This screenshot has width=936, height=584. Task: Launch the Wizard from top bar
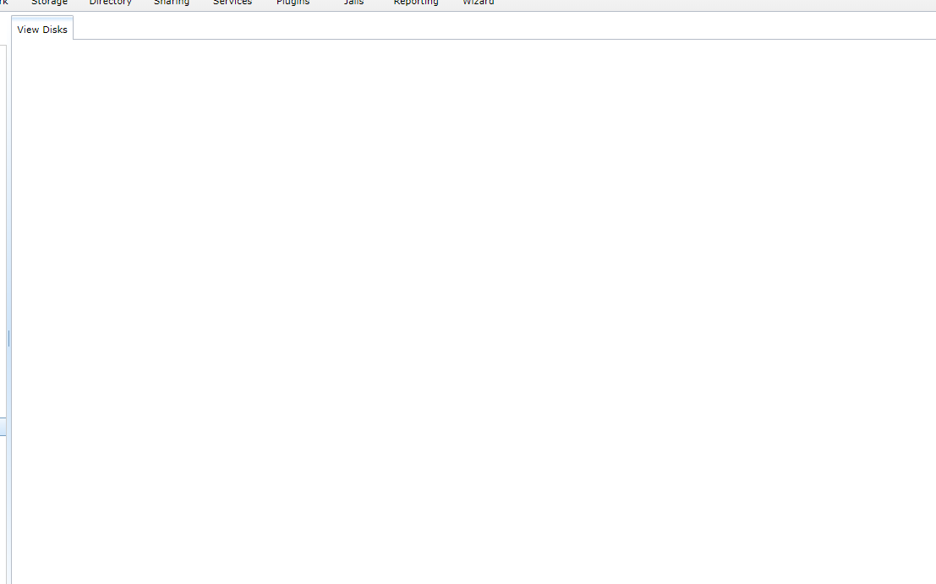click(x=479, y=3)
